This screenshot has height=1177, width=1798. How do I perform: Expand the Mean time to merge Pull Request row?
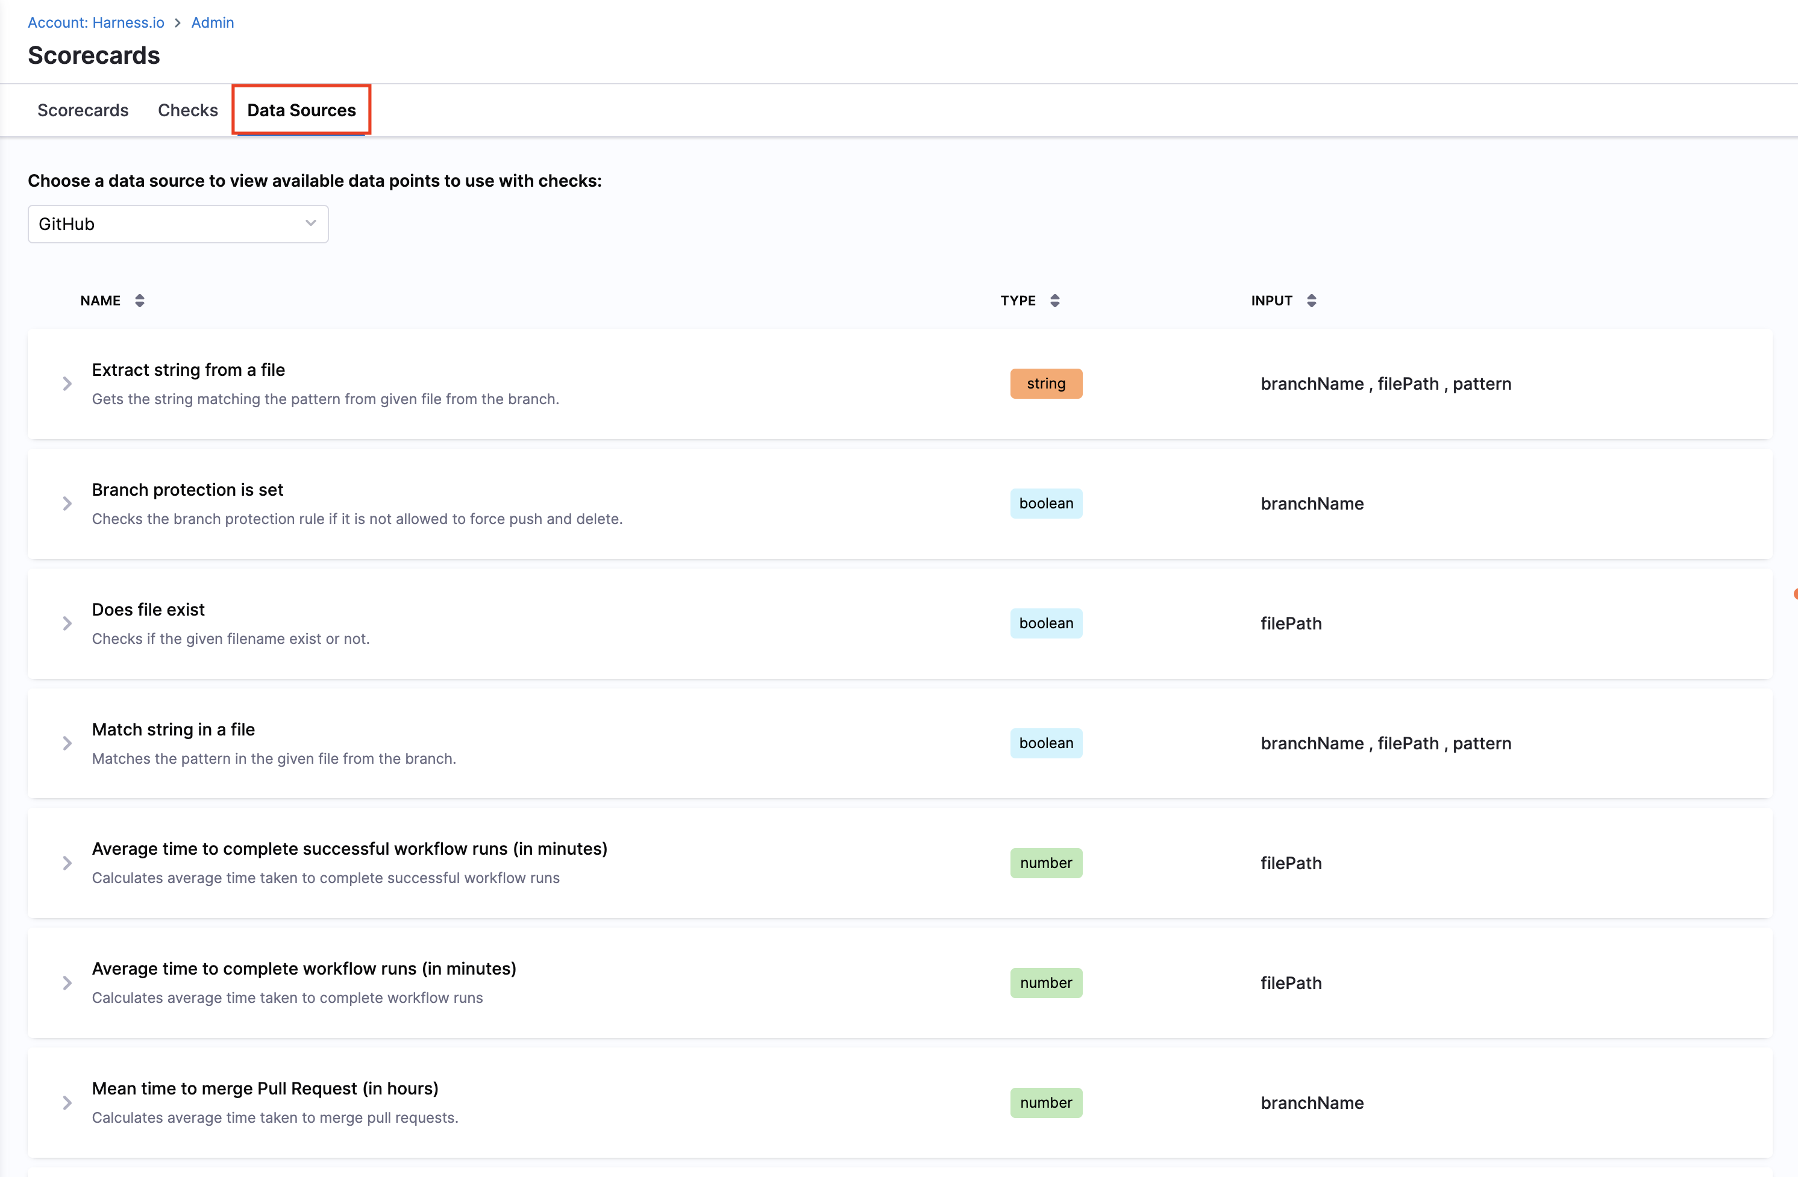click(x=67, y=1103)
